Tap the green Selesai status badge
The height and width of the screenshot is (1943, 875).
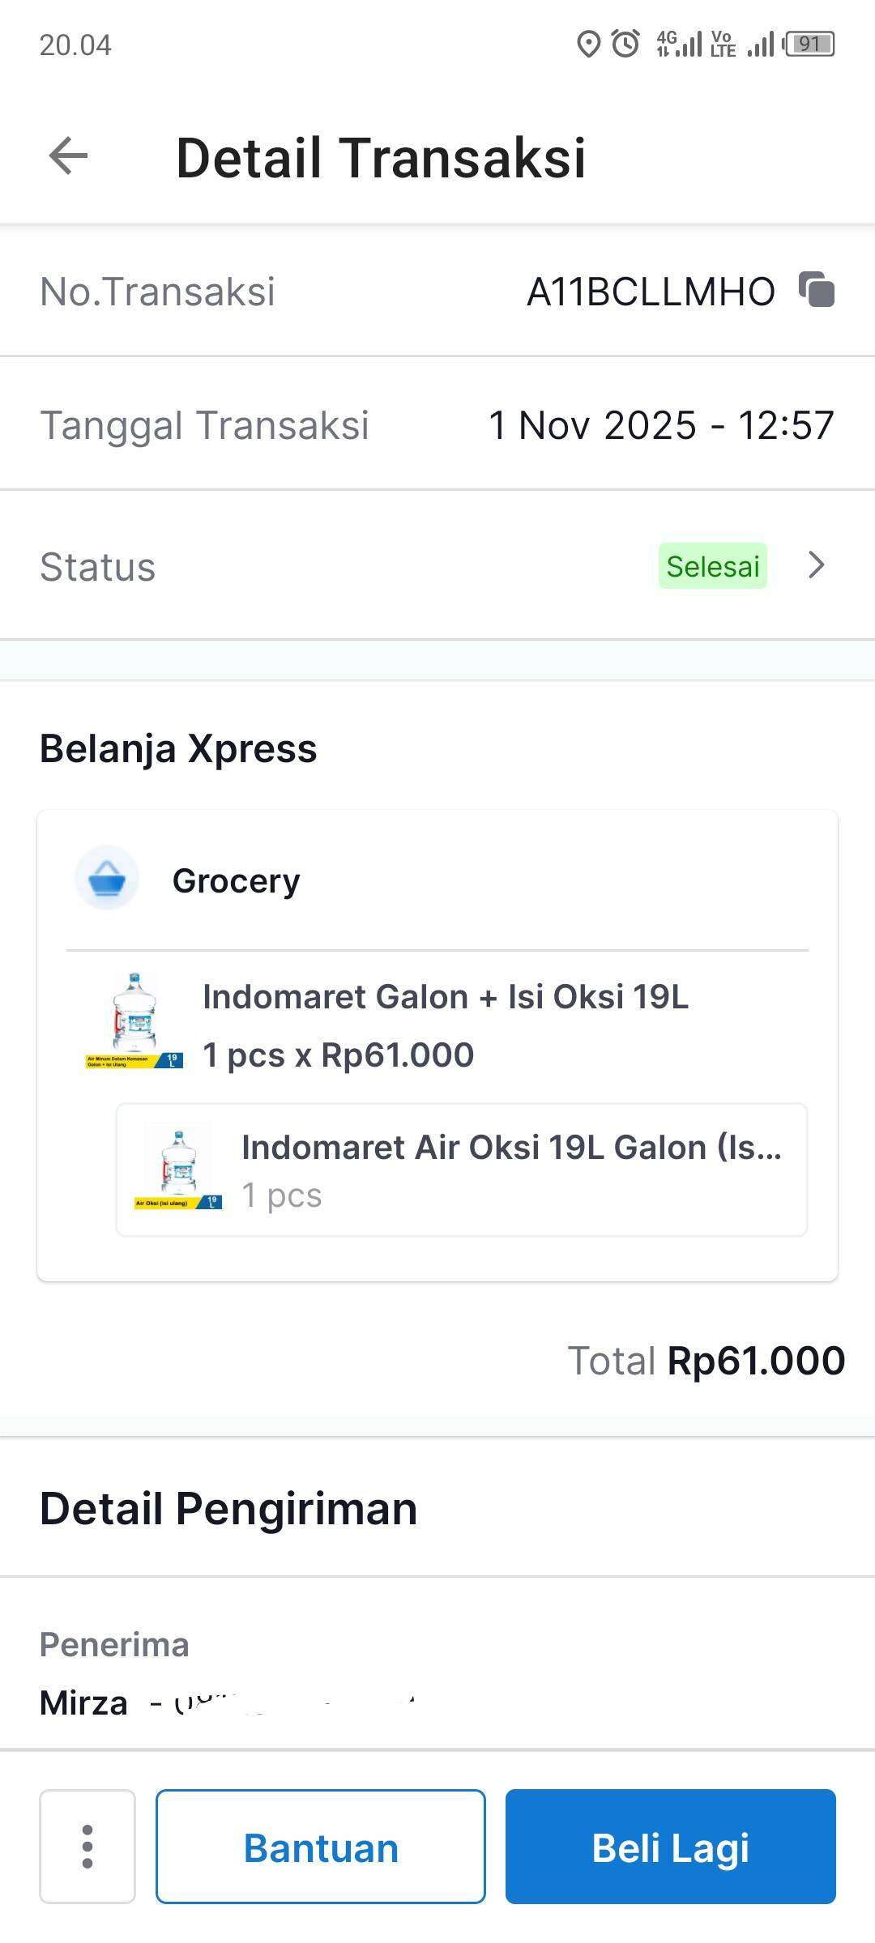point(712,565)
